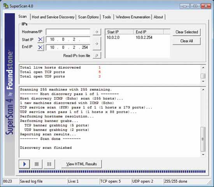Clear the Start IP field using X icon
The height and width of the screenshot is (187, 214).
40,40
